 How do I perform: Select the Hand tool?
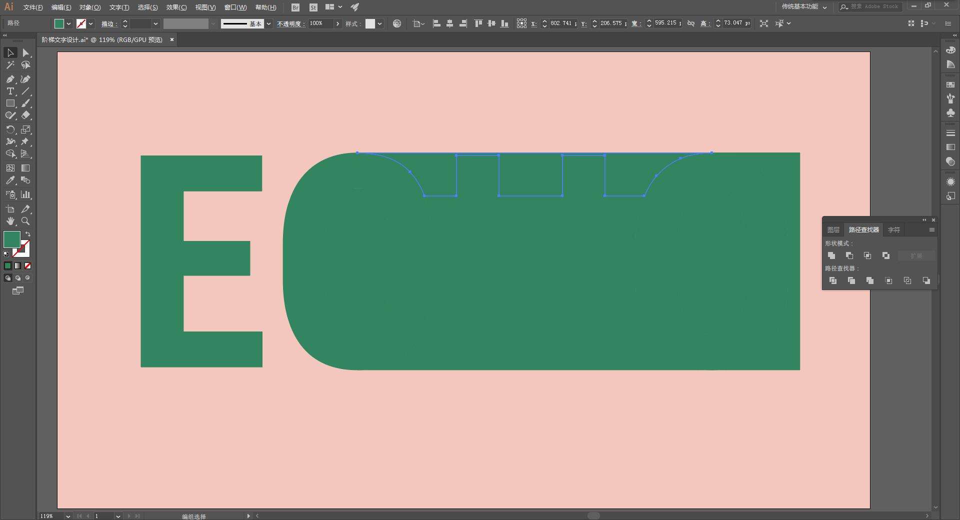[10, 221]
